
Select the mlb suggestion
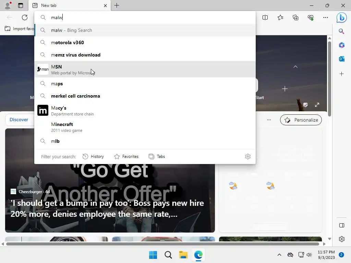(145, 141)
